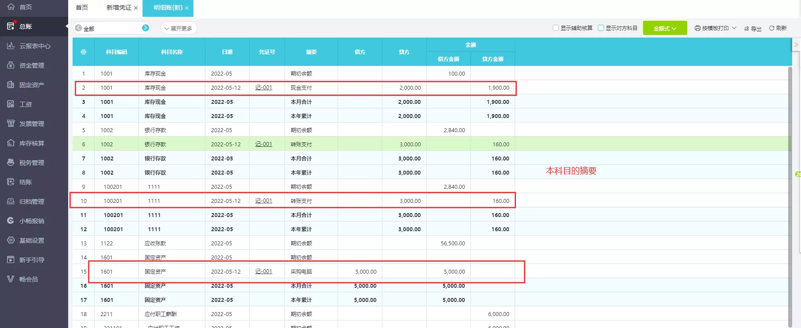Viewport: 801px width, 328px height.
Task: Select the 应付职工薪酬 cell in row 18
Action: (x=172, y=314)
